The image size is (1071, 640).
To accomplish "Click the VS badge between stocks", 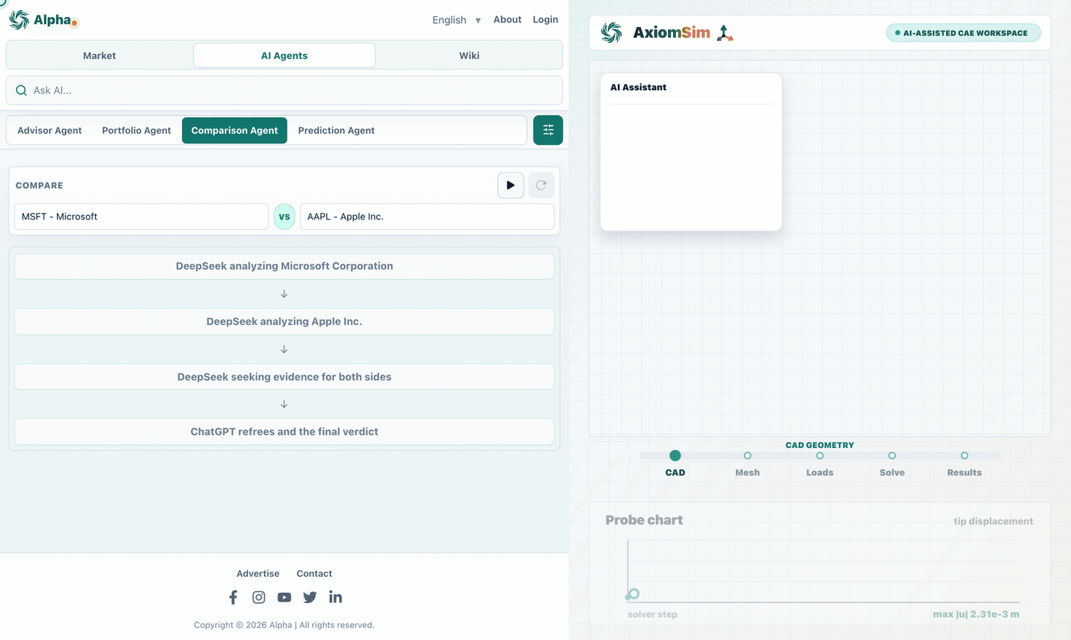I will point(284,216).
